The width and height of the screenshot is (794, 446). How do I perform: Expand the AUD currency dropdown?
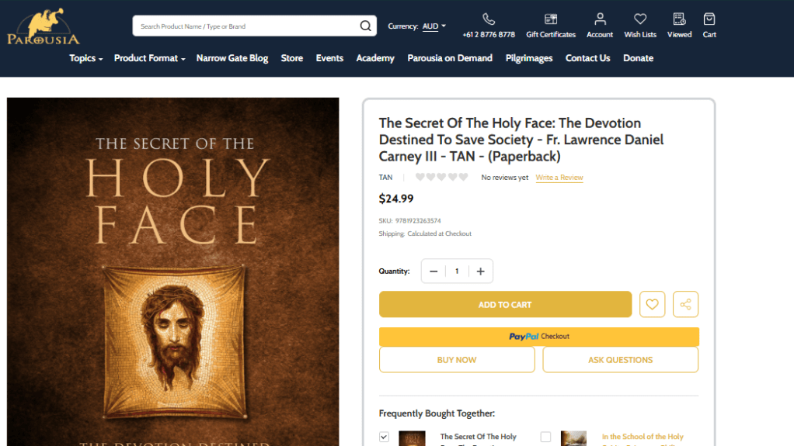(x=434, y=26)
